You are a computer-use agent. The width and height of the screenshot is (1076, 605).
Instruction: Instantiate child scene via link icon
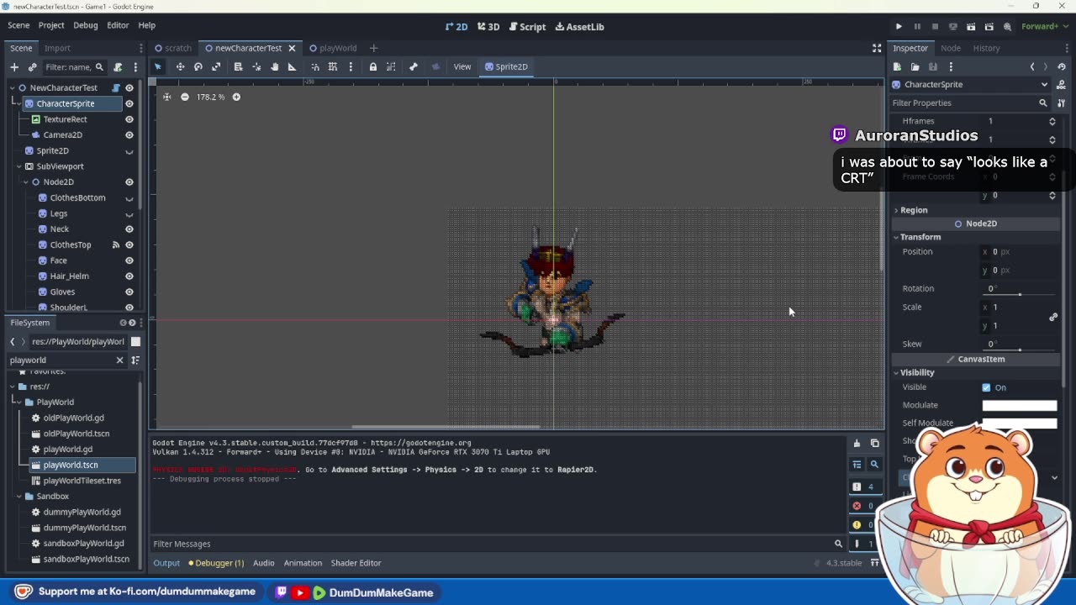pyautogui.click(x=33, y=67)
